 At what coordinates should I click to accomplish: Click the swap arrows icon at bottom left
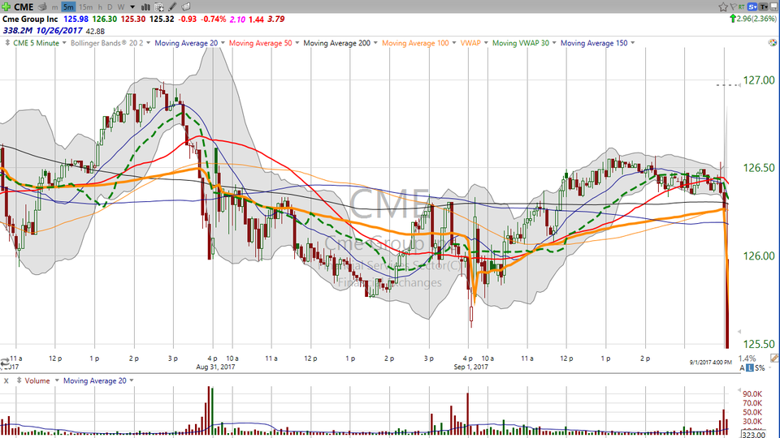[5, 363]
